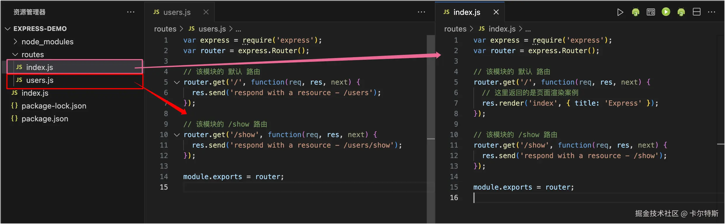Click 'users.js' file name in left editor breadcrumb

coord(212,29)
